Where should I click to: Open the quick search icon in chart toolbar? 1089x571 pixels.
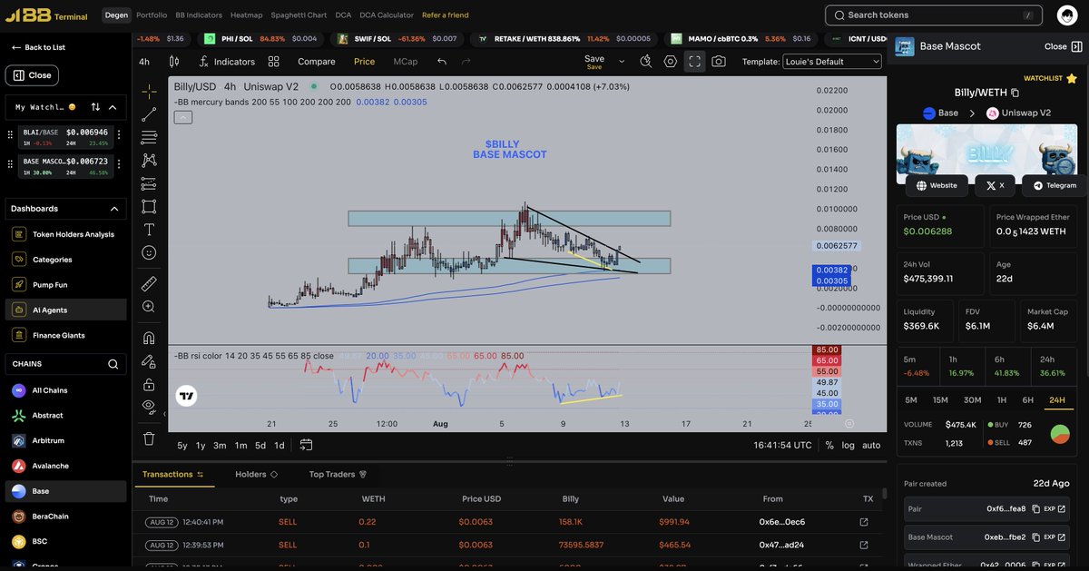coord(646,61)
